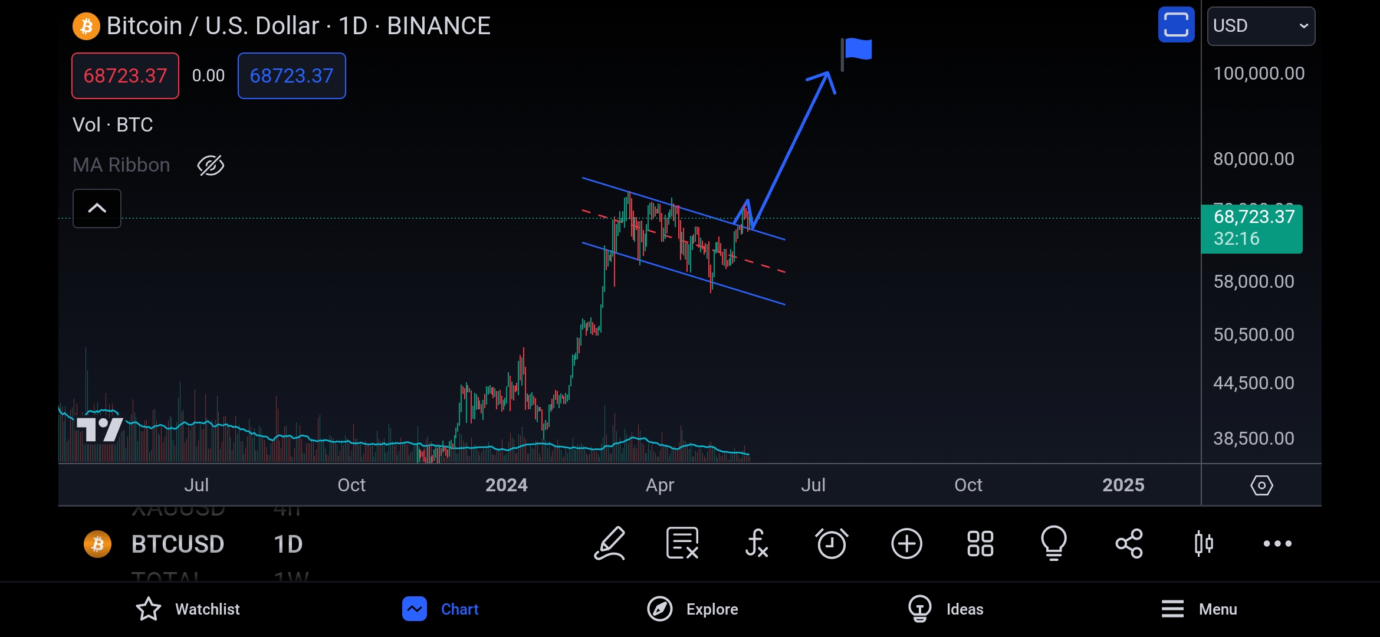Tap the green current price label 68,723.37
This screenshot has height=637, width=1380.
pos(1251,228)
